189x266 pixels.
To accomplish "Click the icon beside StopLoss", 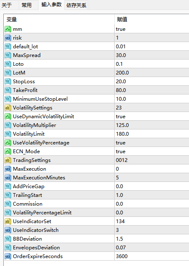I will 8,82.
